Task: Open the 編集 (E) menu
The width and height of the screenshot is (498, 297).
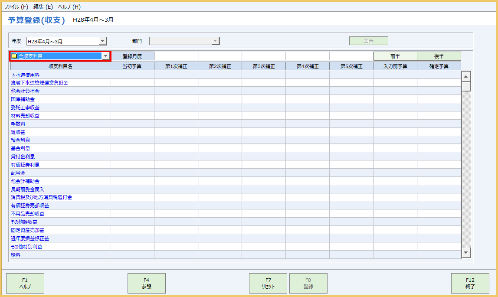Action: [x=43, y=7]
